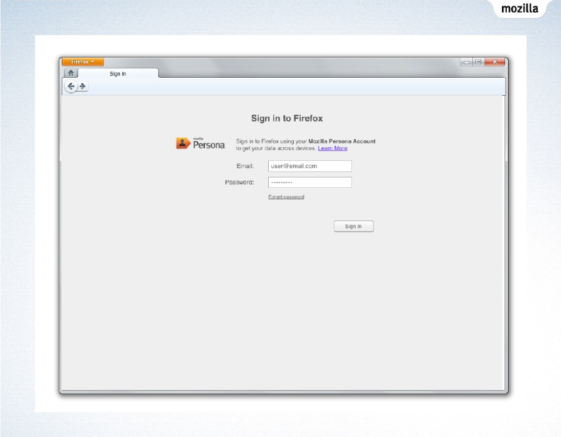Go back with the back arrow
Viewport: 561px width, 437px height.
coord(71,86)
